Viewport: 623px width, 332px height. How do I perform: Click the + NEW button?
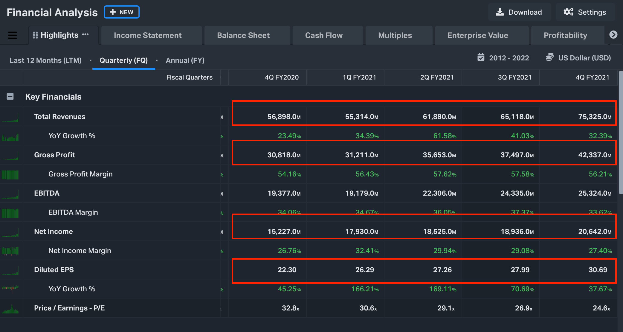(x=122, y=12)
